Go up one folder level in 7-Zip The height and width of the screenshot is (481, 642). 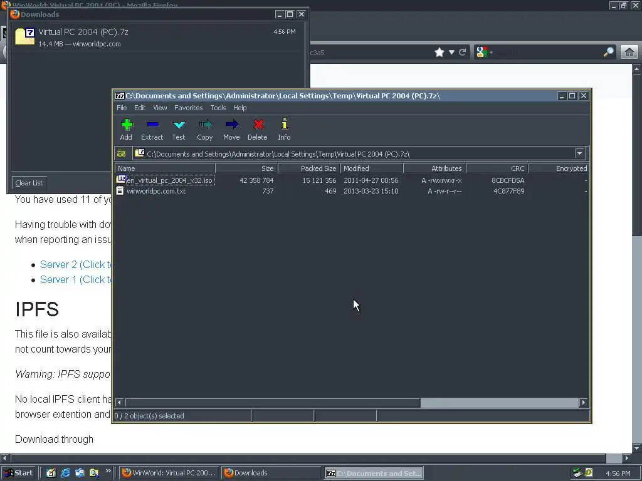121,153
